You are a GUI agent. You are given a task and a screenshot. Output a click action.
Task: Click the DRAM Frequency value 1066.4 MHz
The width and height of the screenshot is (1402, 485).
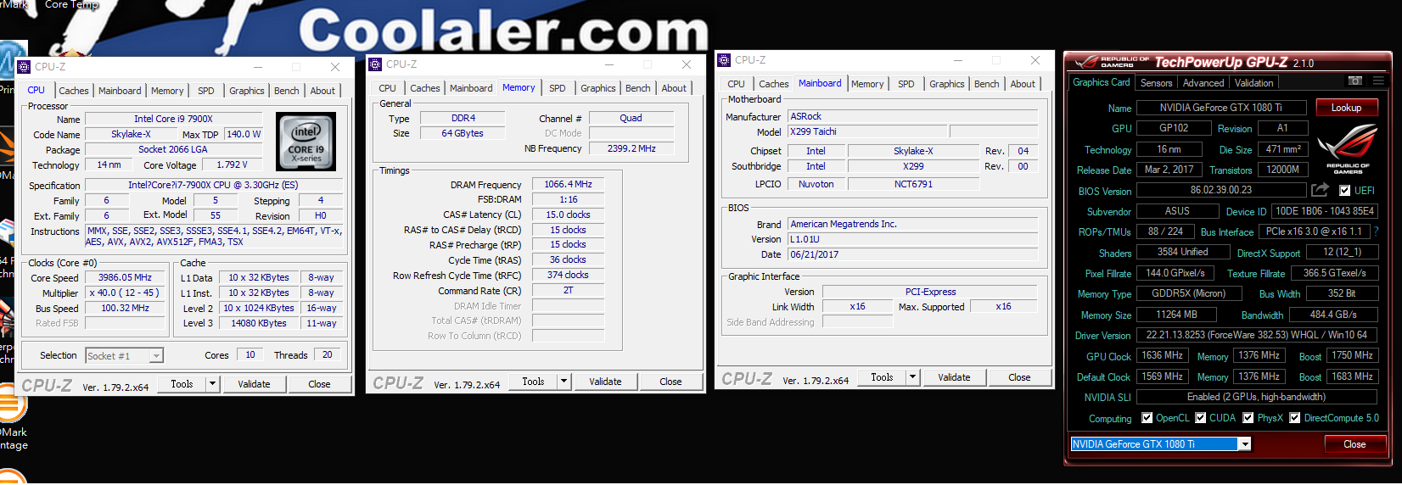pyautogui.click(x=568, y=184)
